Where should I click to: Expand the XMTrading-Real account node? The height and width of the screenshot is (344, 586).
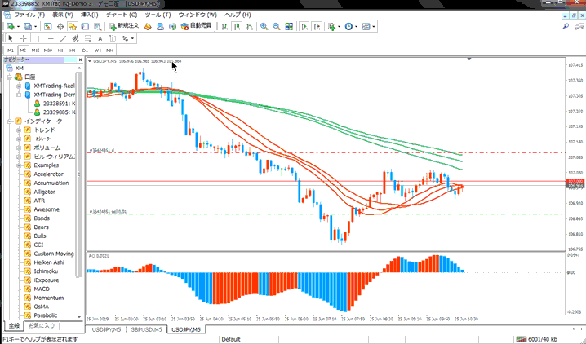[18, 86]
